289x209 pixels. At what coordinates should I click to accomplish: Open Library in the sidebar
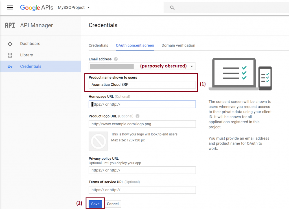tap(41, 55)
